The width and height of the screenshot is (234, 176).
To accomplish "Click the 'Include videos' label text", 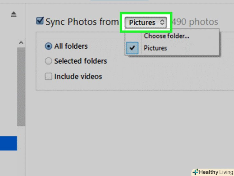I will [x=78, y=76].
